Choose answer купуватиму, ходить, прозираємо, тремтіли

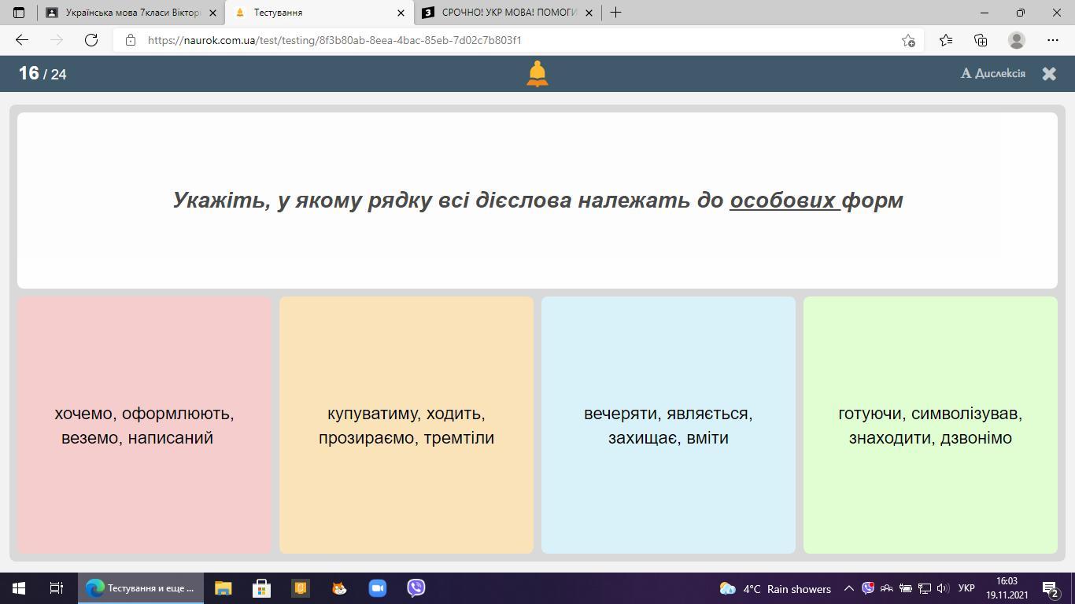pyautogui.click(x=406, y=425)
